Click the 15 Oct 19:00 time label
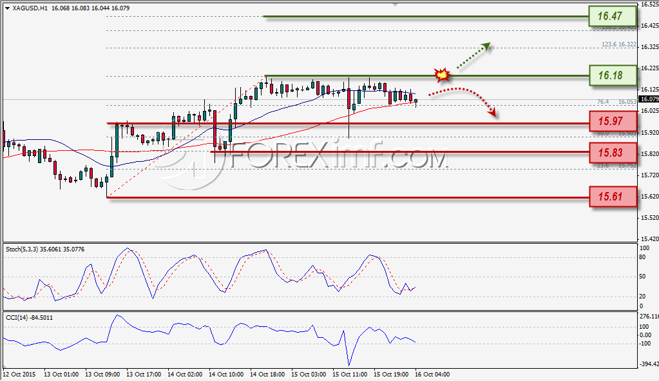This screenshot has width=659, height=381. coord(391,375)
